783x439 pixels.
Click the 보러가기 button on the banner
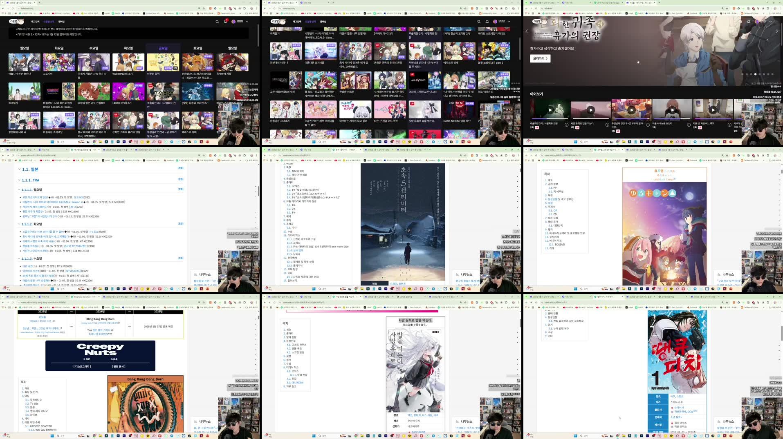[x=540, y=59]
